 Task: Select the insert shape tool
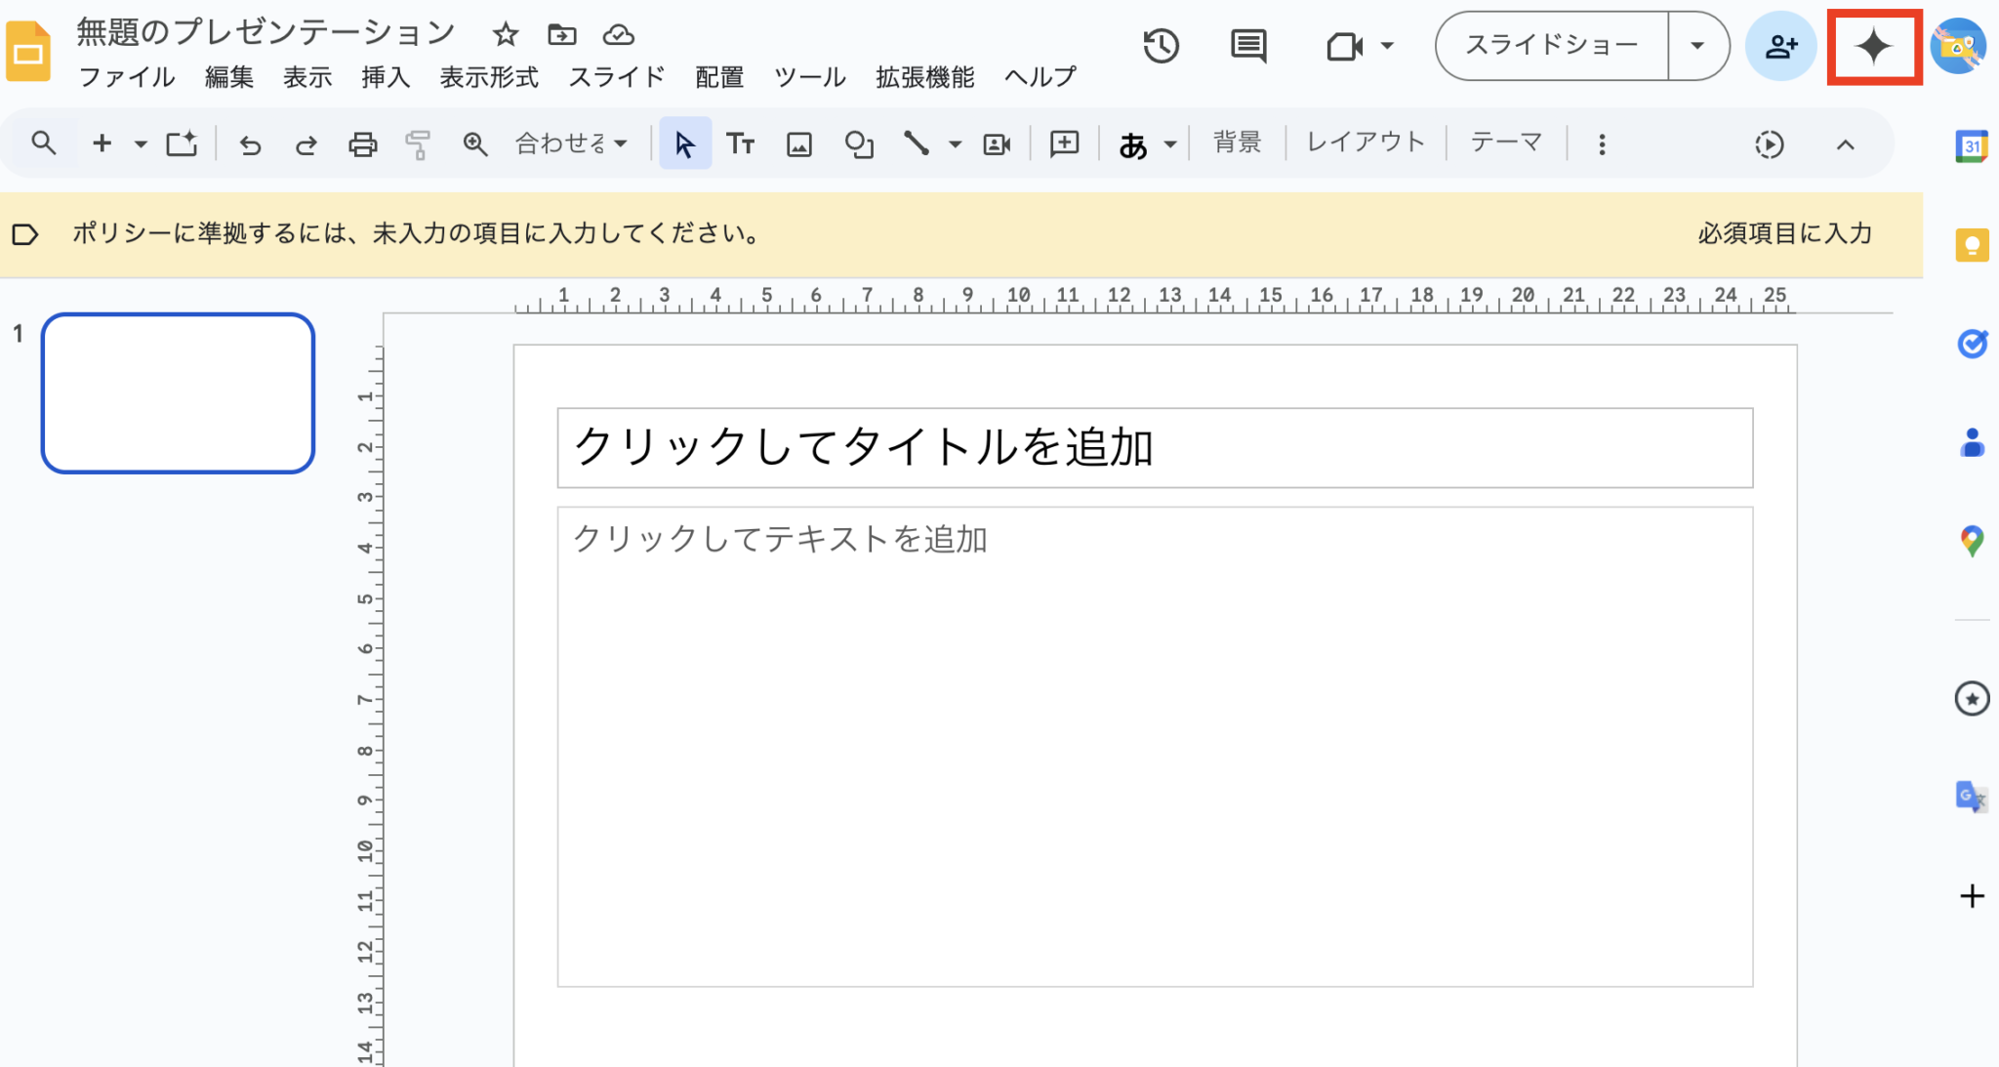(x=859, y=144)
